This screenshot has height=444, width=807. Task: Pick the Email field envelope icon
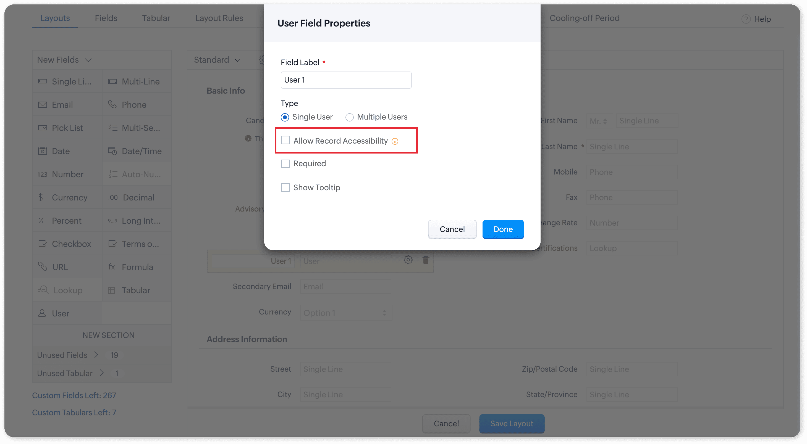coord(42,104)
